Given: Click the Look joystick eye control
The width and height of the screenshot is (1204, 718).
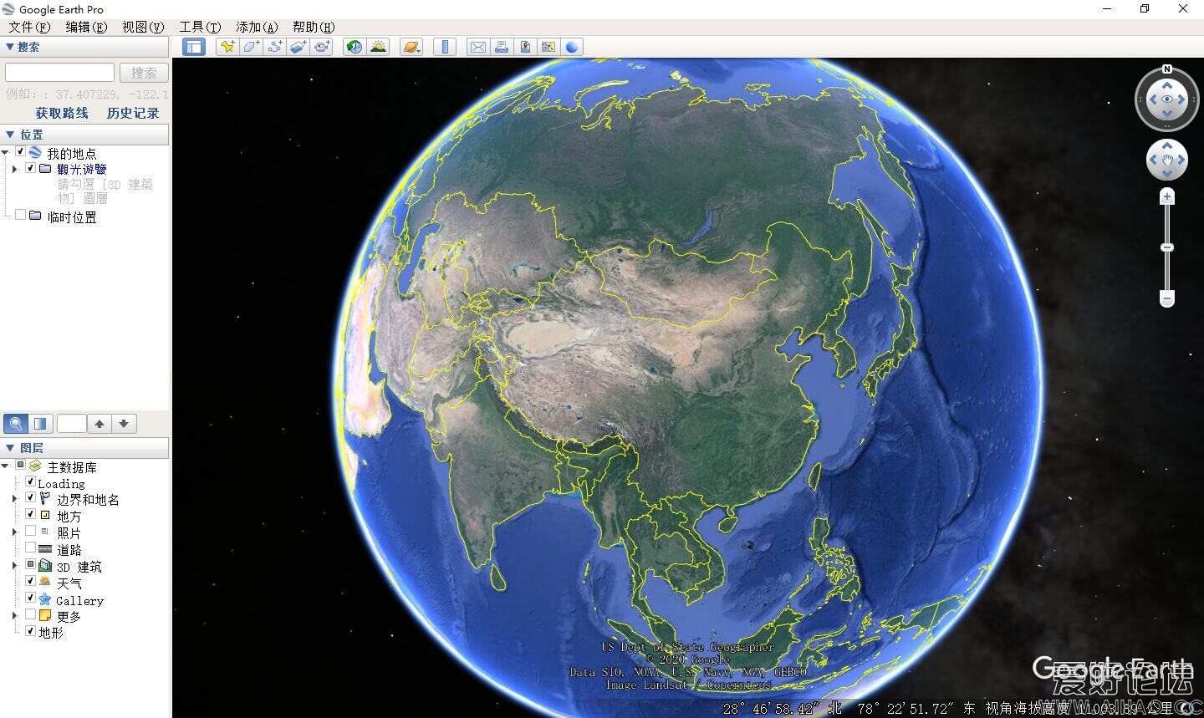Looking at the screenshot, I should tap(1167, 99).
